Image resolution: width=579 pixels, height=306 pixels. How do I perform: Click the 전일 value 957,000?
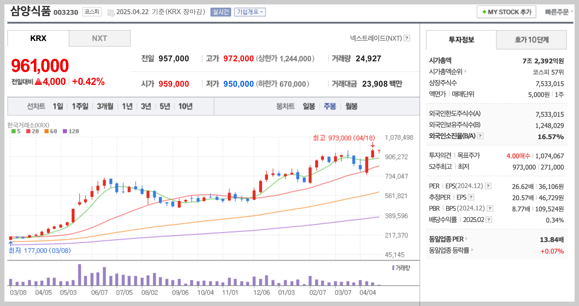coord(174,59)
